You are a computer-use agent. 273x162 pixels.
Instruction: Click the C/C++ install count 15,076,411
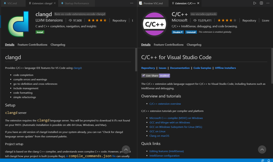point(202,20)
